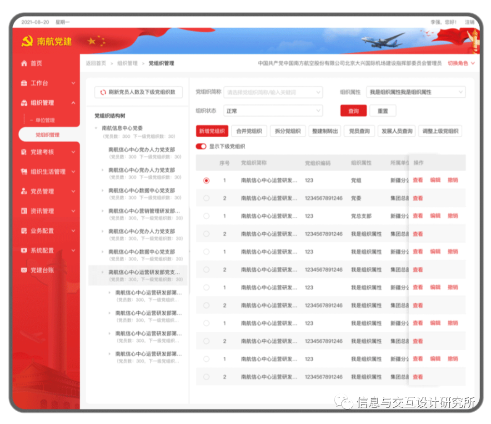491x424 pixels.
Task: Click the 刷新党员人数及下级党组织数 button
Action: pos(138,92)
